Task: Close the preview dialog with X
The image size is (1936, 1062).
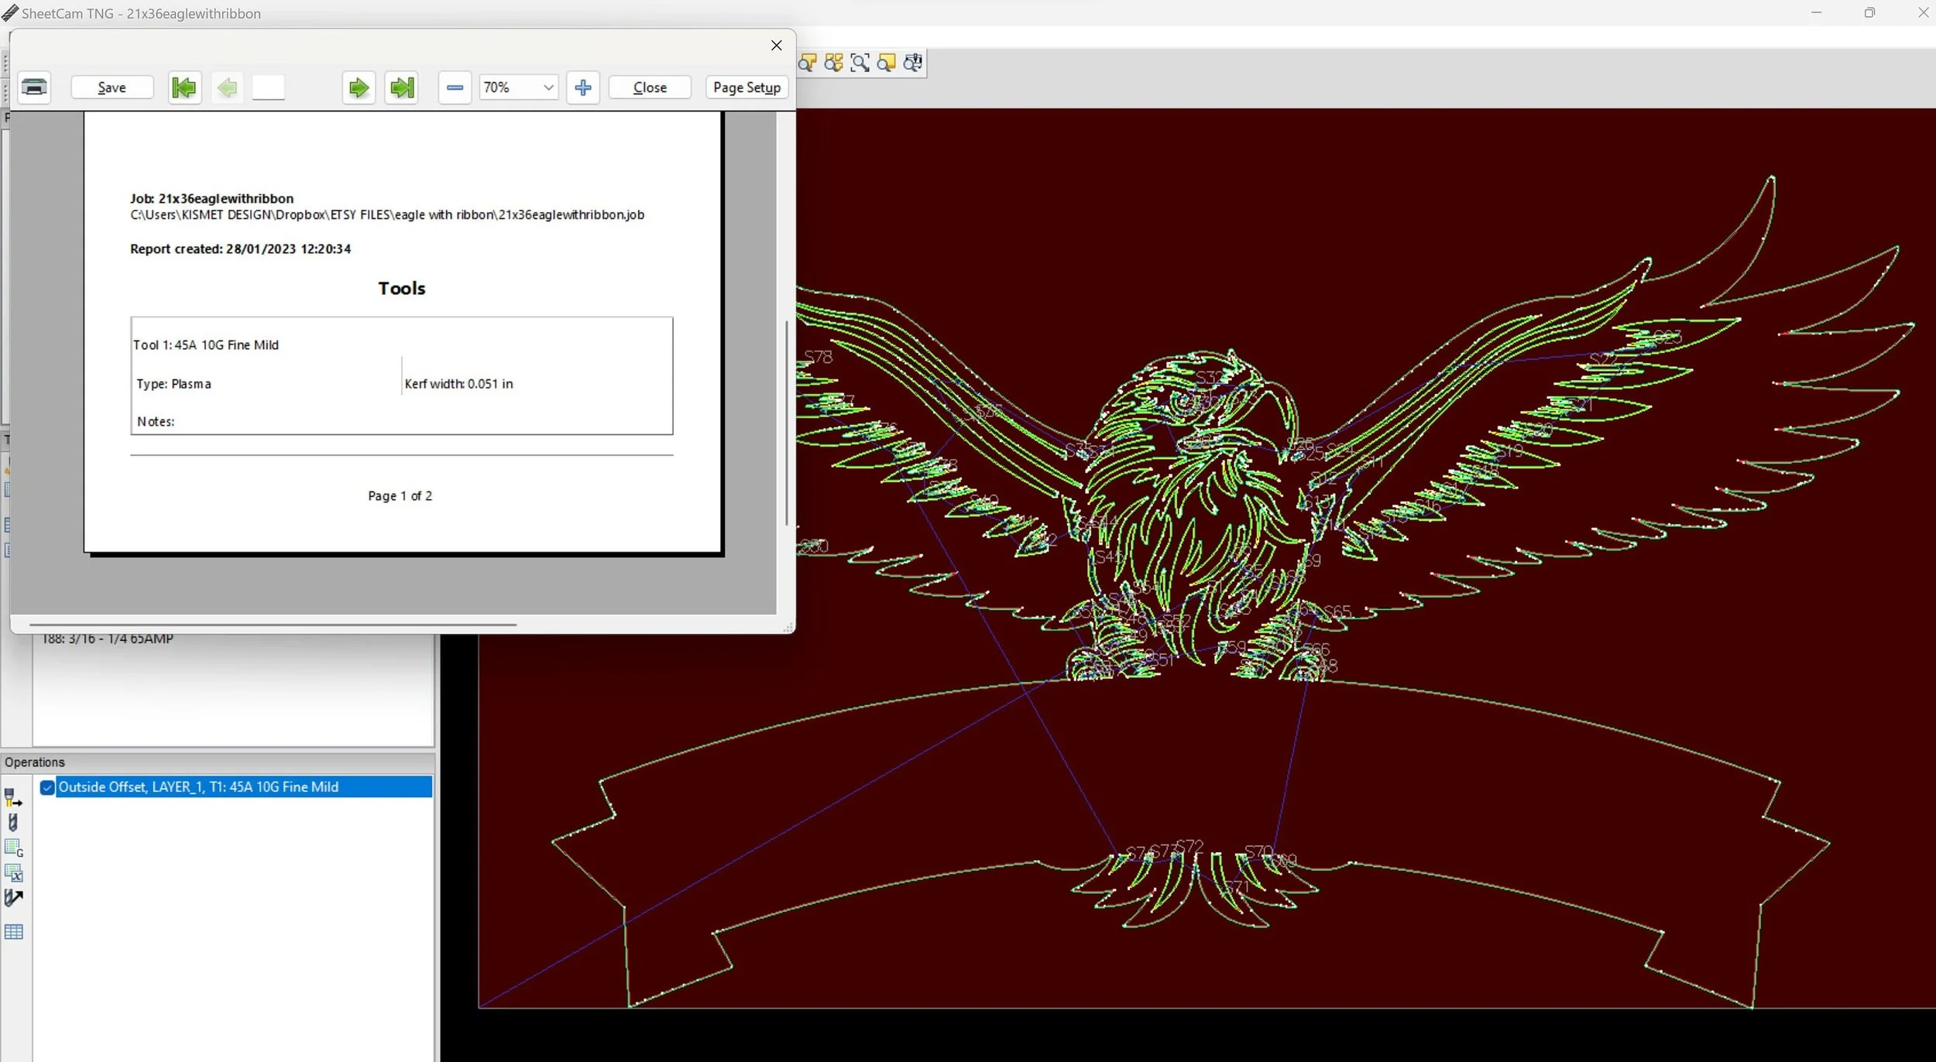Action: [776, 46]
